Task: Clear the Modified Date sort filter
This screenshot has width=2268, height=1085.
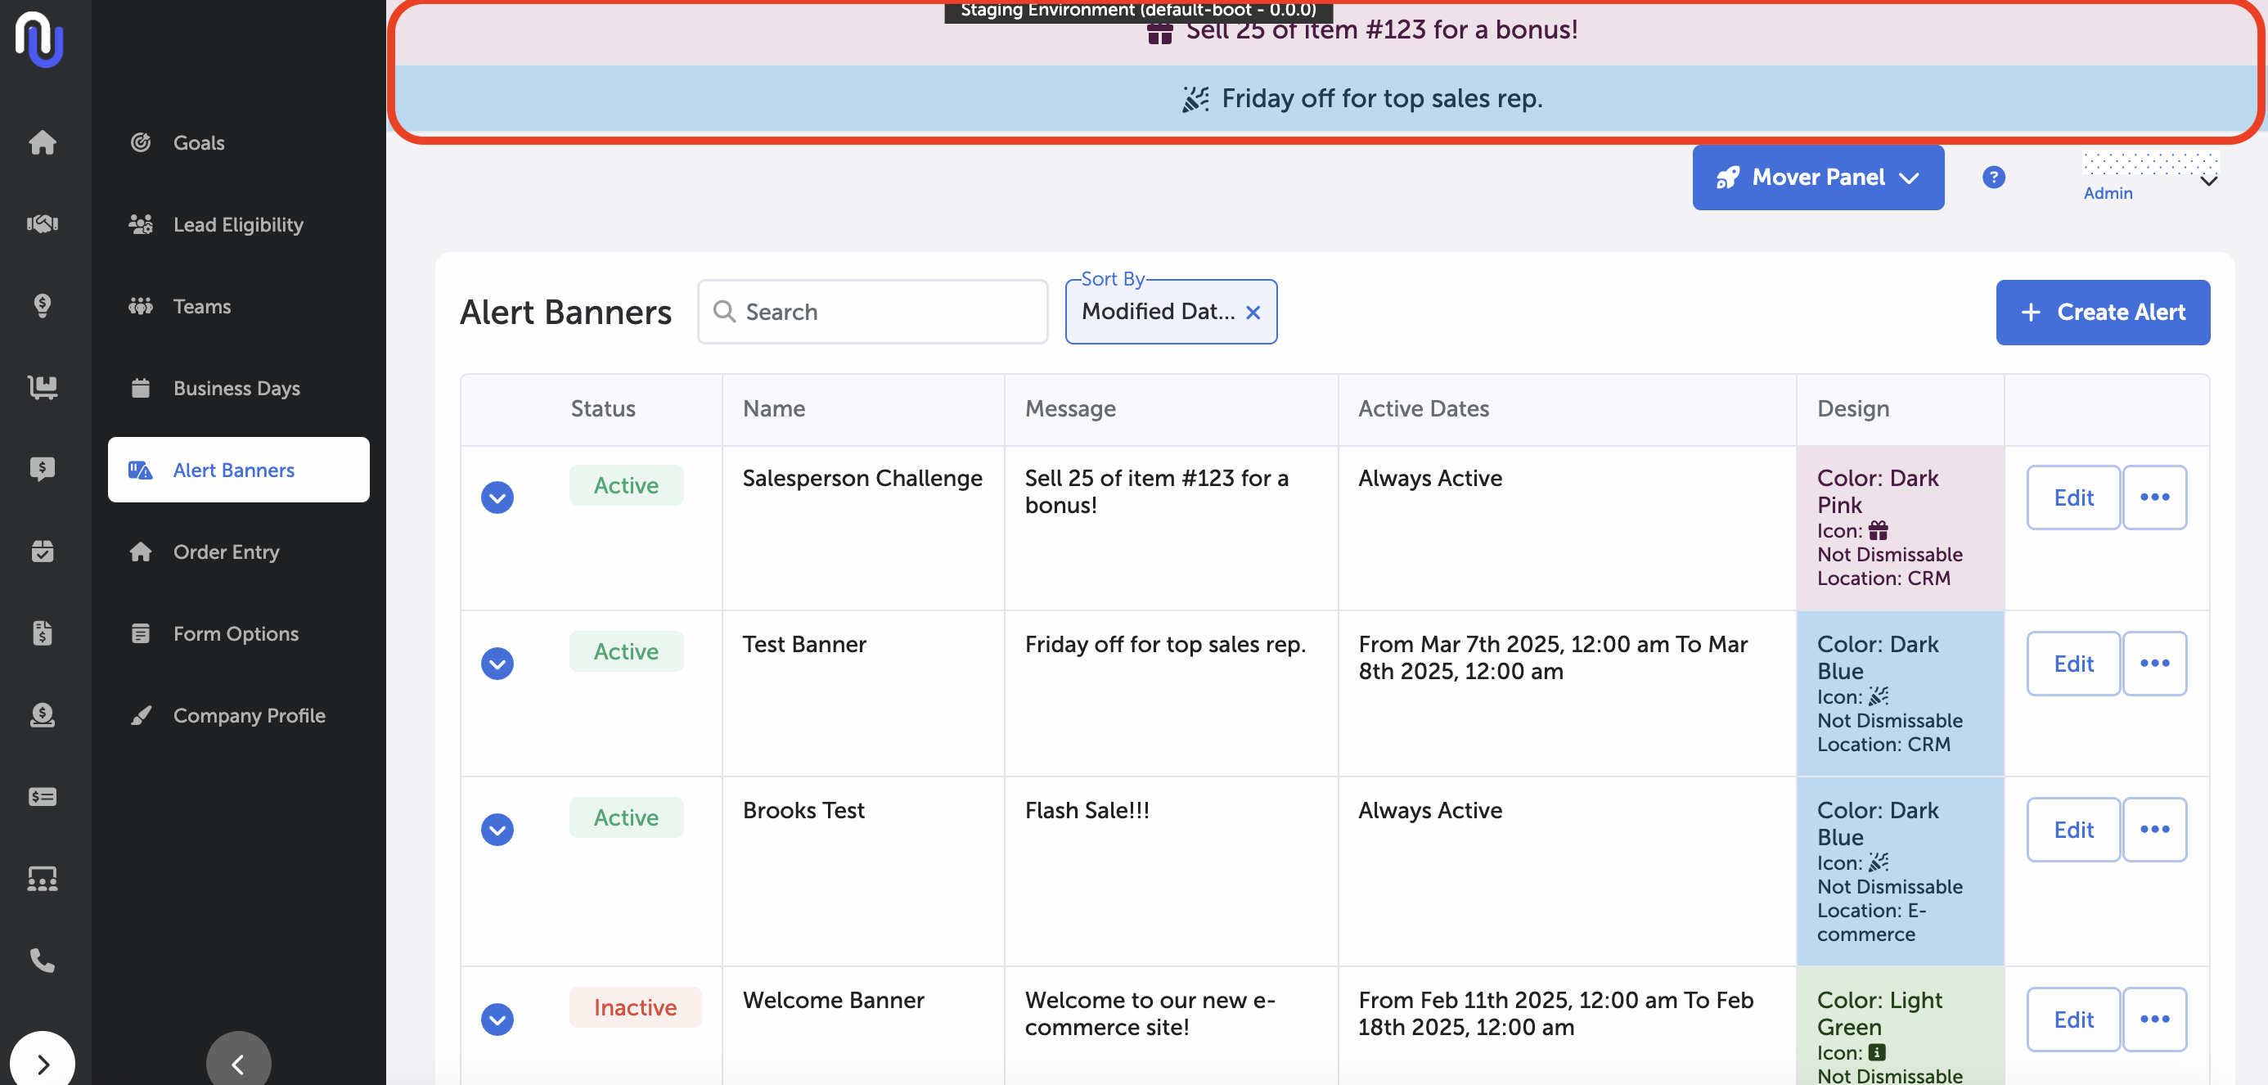Action: click(x=1253, y=313)
